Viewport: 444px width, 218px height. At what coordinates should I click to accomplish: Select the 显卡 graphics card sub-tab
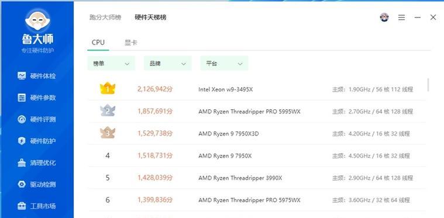[131, 43]
